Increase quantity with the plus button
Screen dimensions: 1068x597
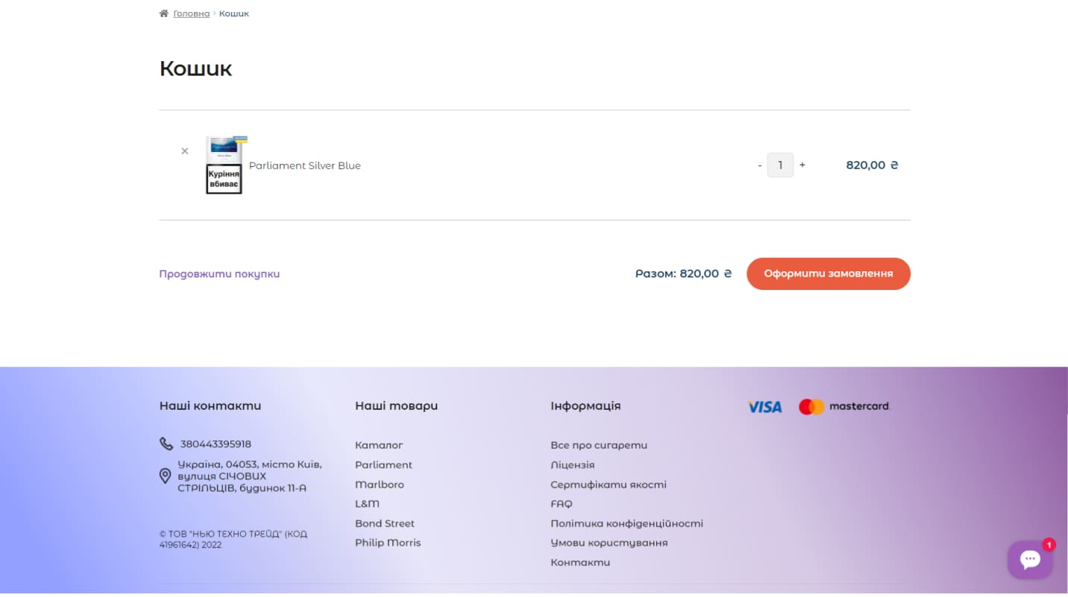pos(802,165)
